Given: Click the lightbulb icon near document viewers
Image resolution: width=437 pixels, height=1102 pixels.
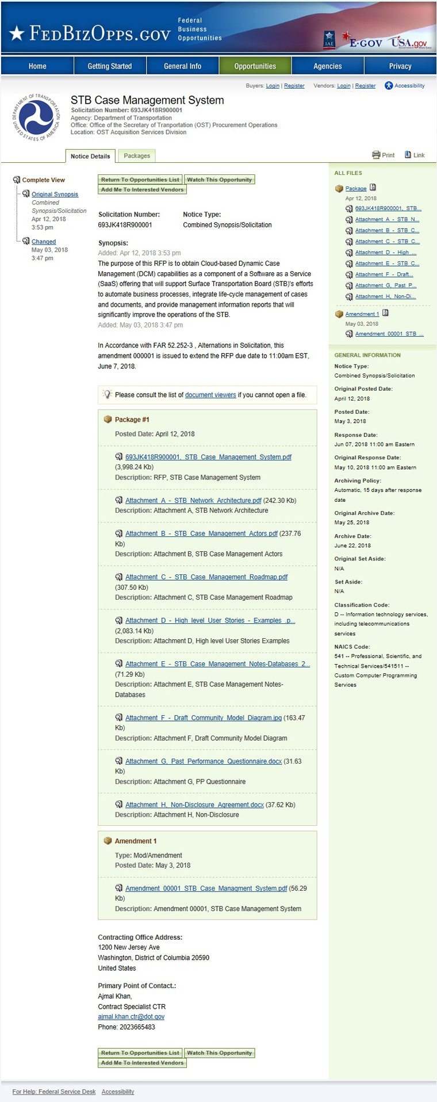Looking at the screenshot, I should tap(107, 394).
